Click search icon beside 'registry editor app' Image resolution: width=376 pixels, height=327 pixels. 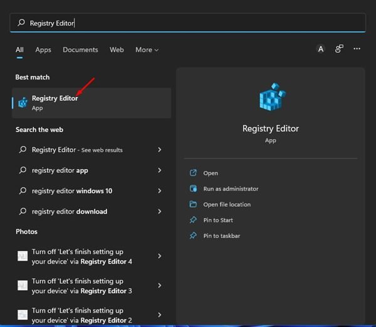click(x=23, y=170)
